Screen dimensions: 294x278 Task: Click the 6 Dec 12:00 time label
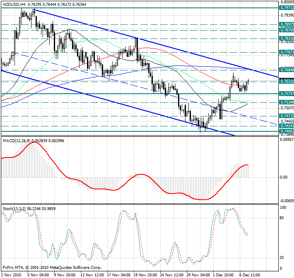pos(250,275)
